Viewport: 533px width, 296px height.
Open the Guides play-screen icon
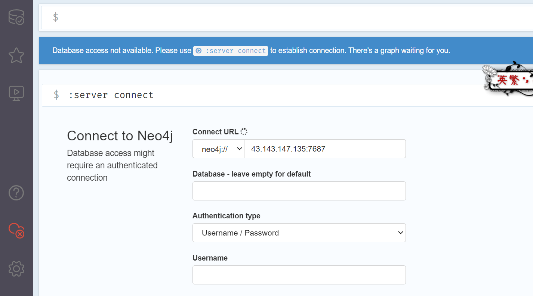[16, 93]
